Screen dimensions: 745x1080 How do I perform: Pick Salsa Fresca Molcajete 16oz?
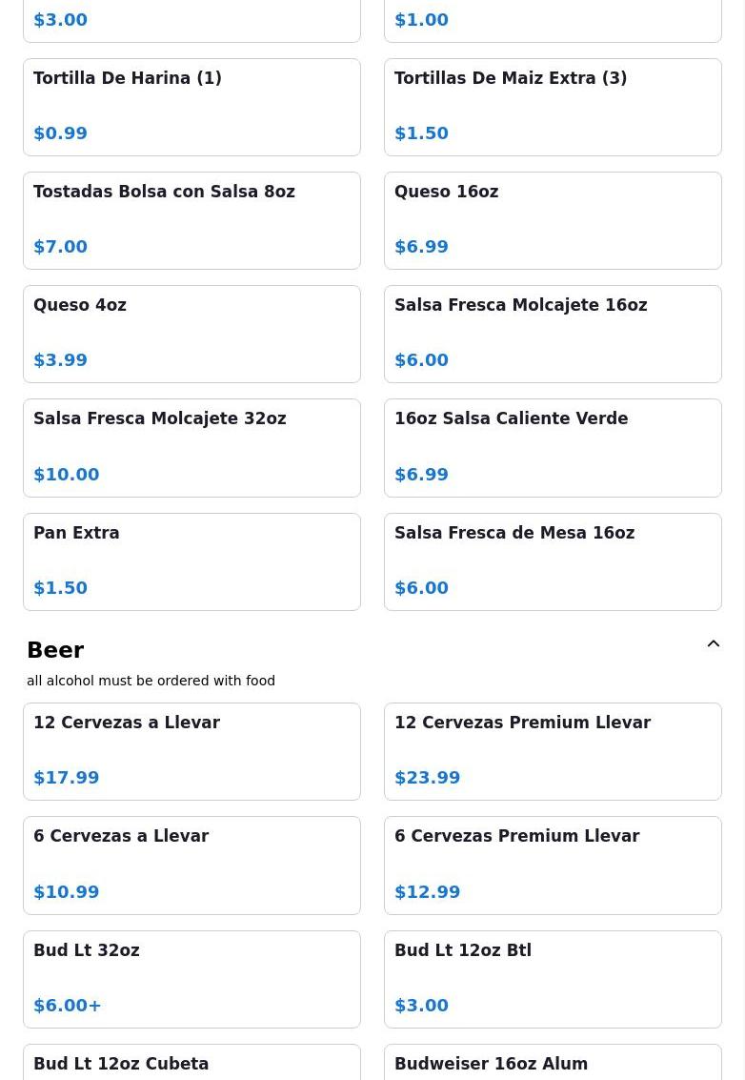coord(553,334)
